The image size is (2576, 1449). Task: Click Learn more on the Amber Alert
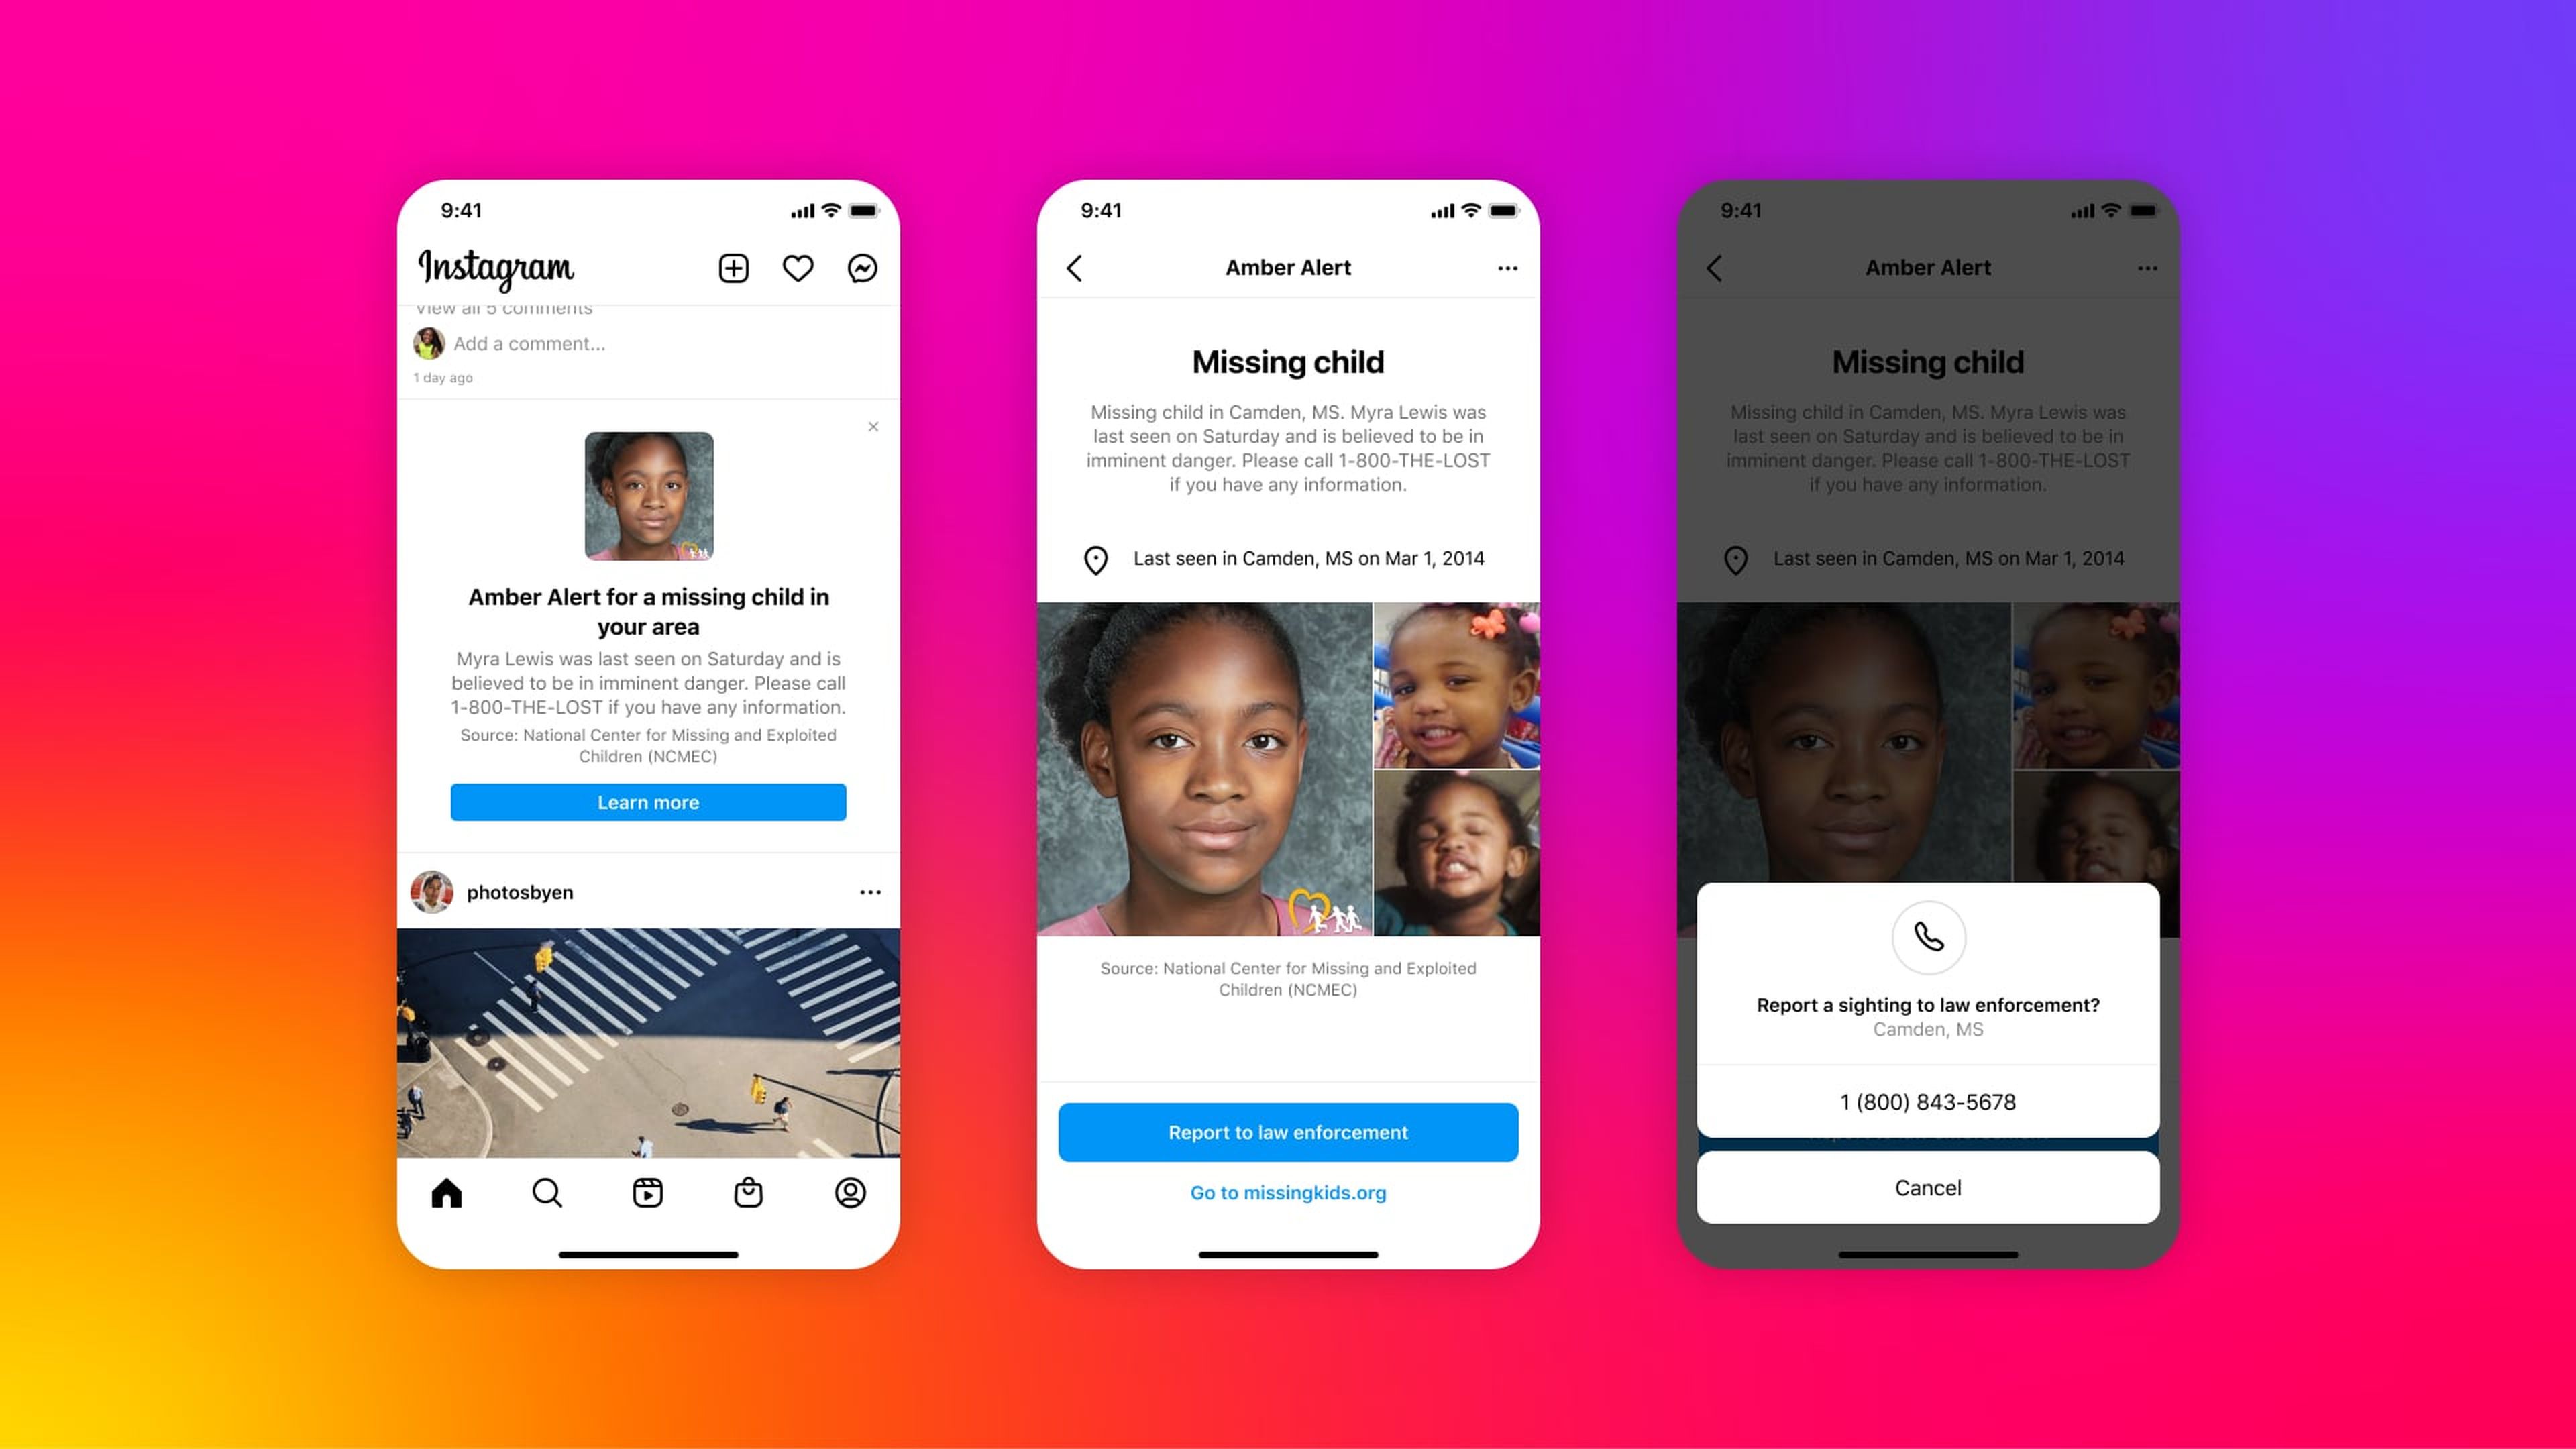coord(646,802)
